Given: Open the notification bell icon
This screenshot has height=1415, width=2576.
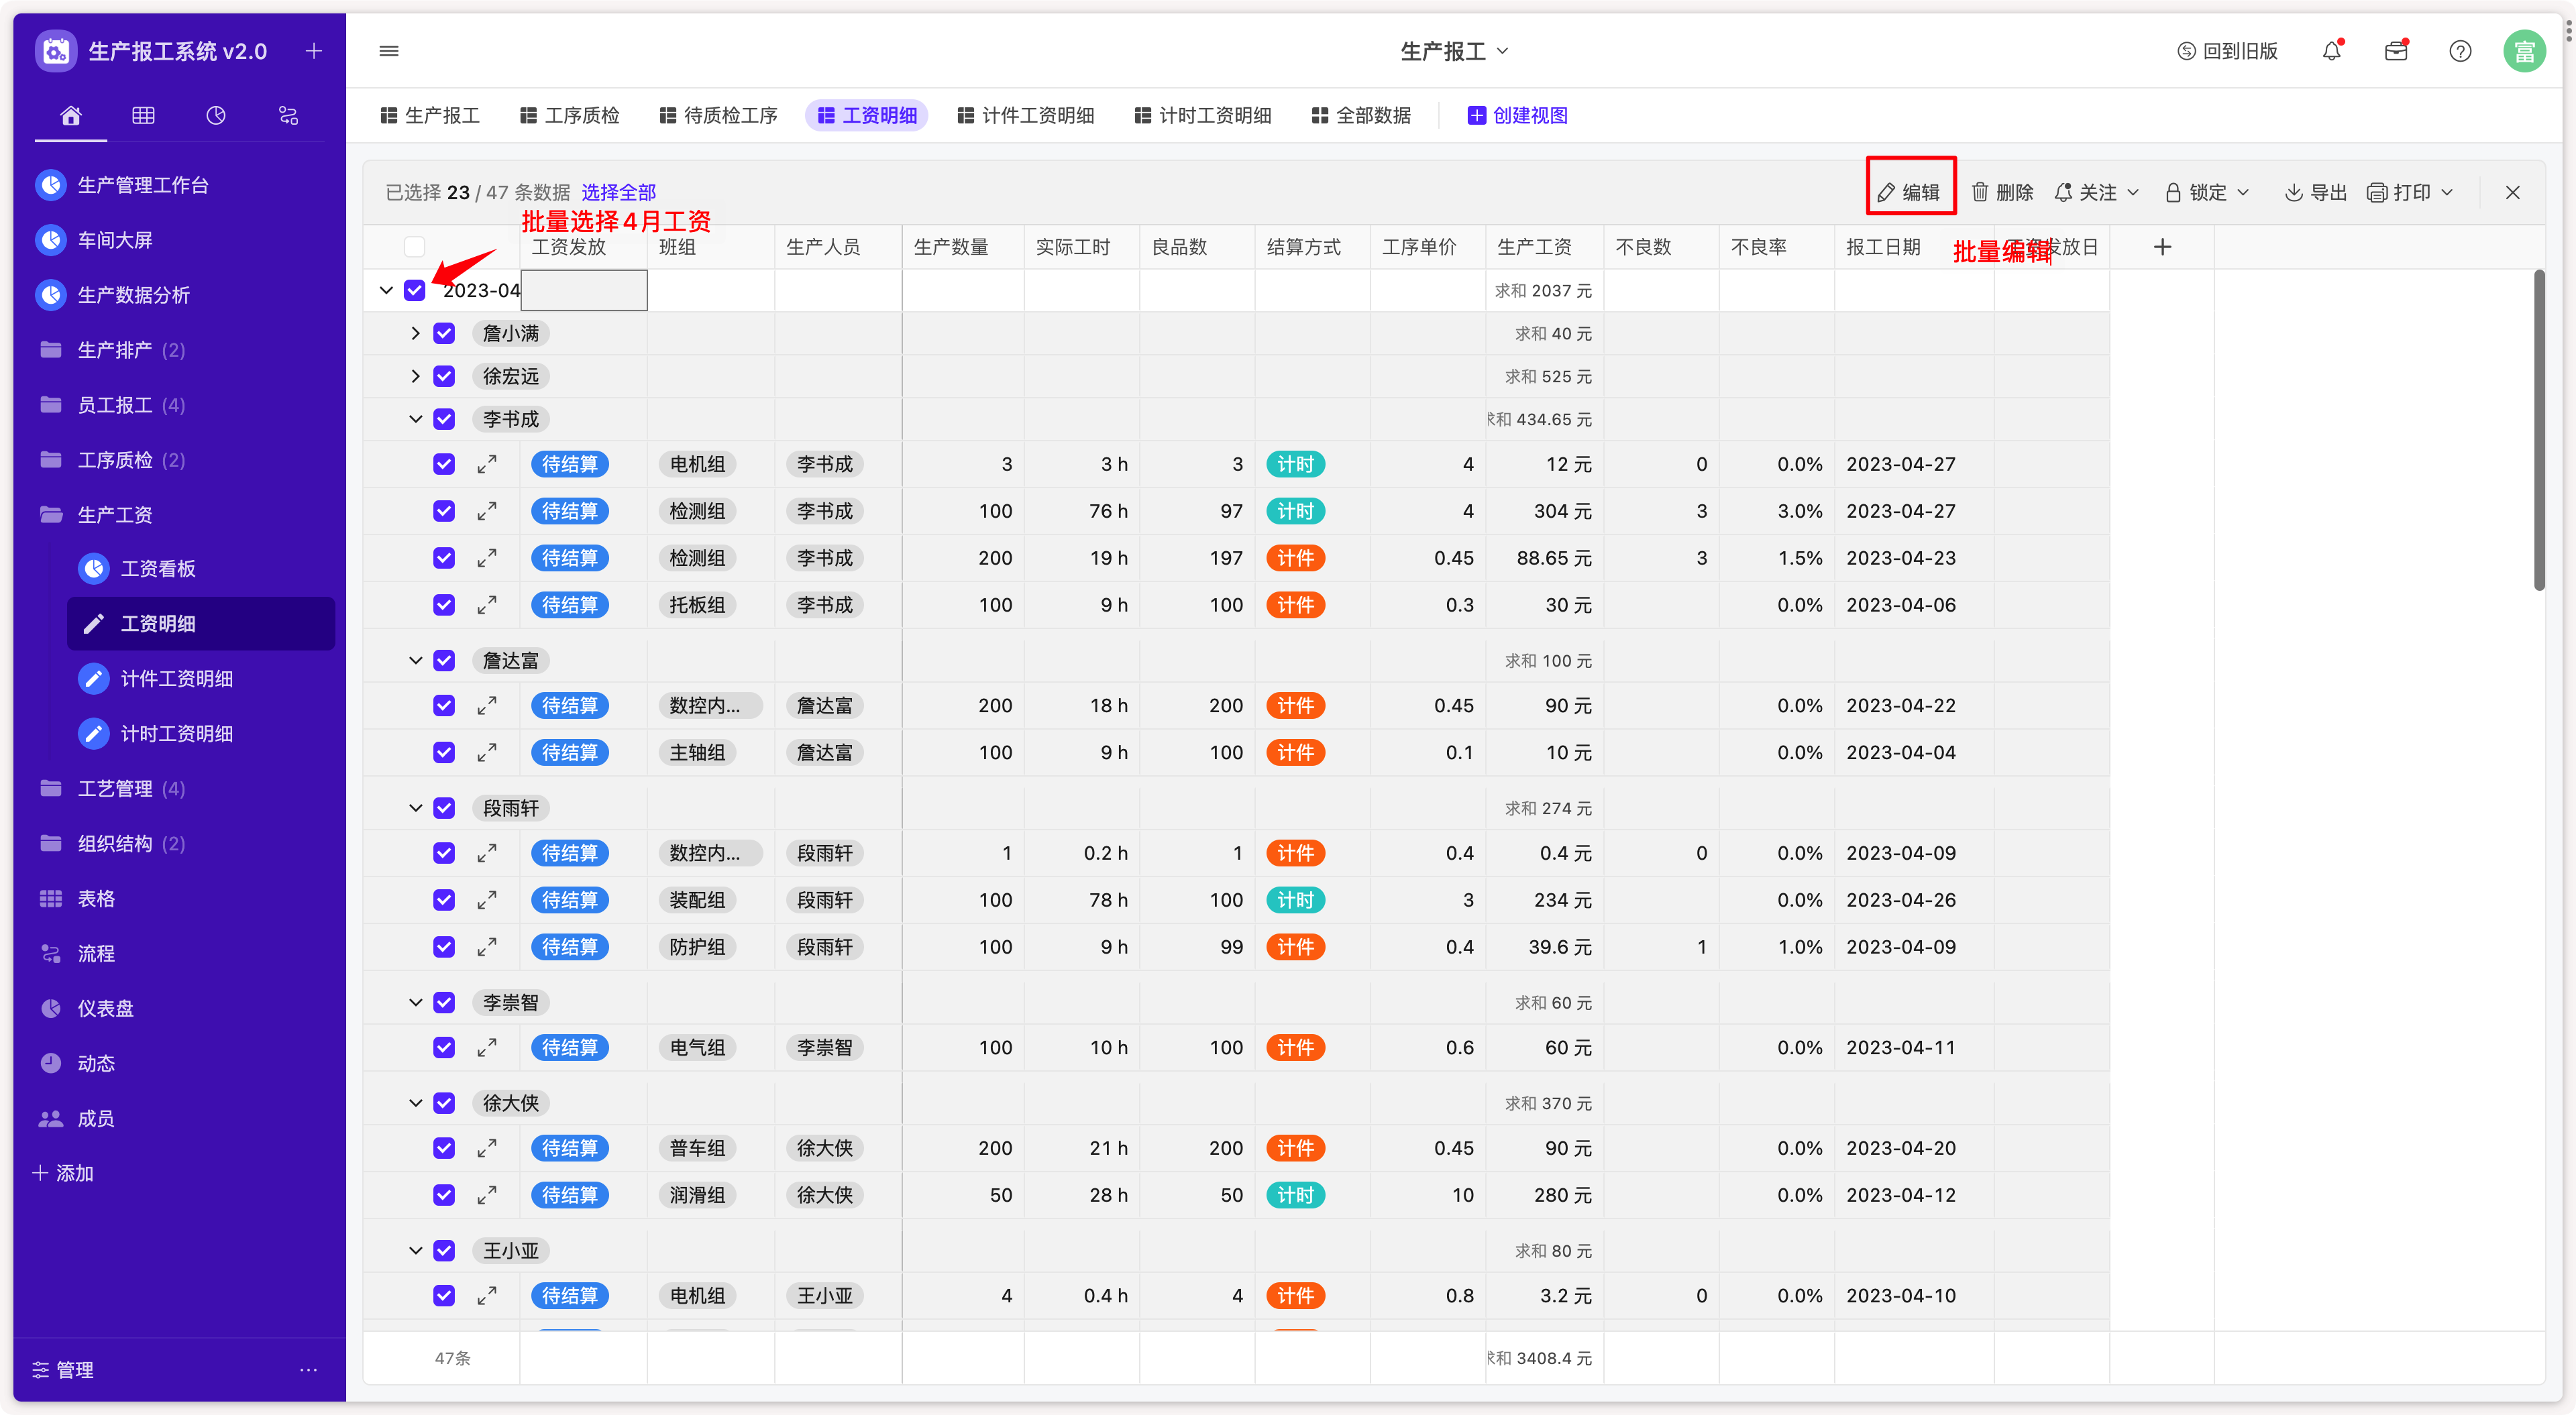Looking at the screenshot, I should (2332, 51).
